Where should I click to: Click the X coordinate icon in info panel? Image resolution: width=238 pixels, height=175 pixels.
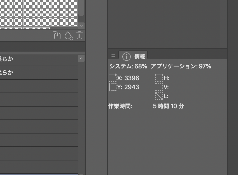pos(113,78)
